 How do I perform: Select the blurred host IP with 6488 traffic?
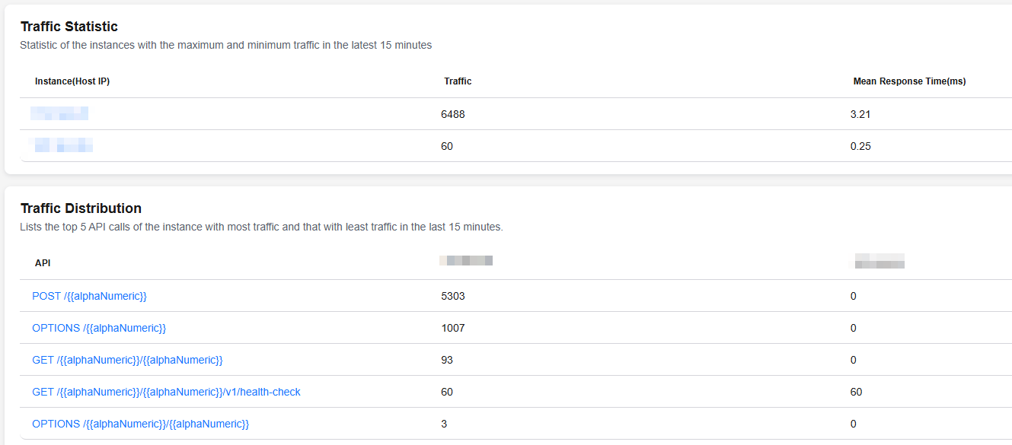[x=59, y=114]
